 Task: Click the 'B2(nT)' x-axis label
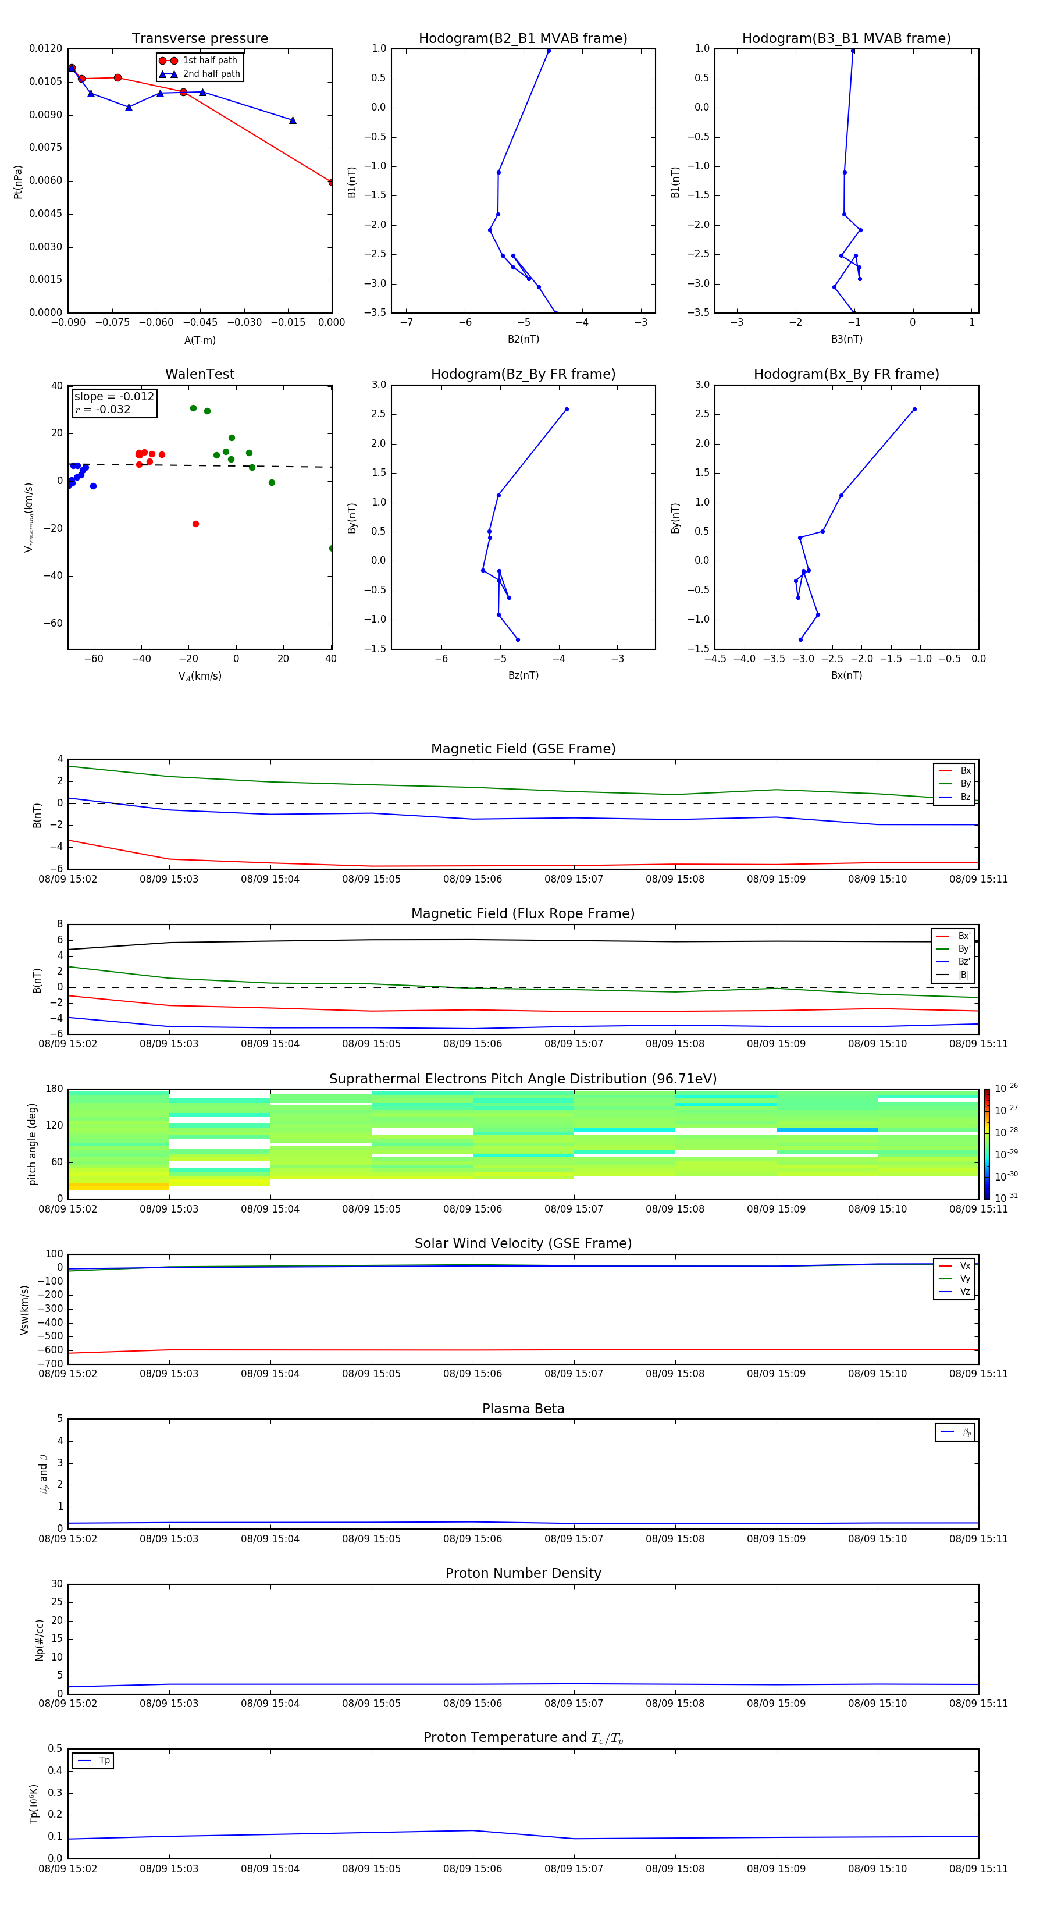(523, 339)
